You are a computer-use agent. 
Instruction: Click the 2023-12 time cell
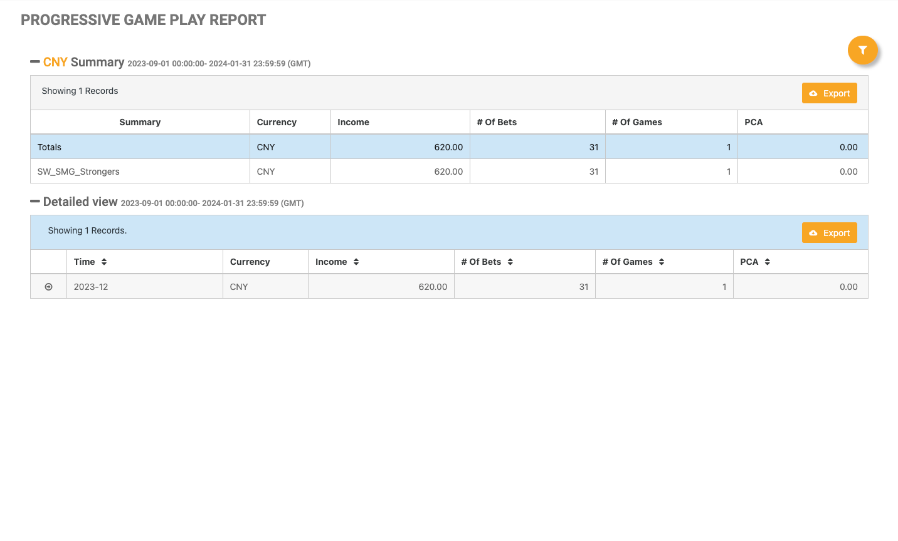pyautogui.click(x=91, y=287)
